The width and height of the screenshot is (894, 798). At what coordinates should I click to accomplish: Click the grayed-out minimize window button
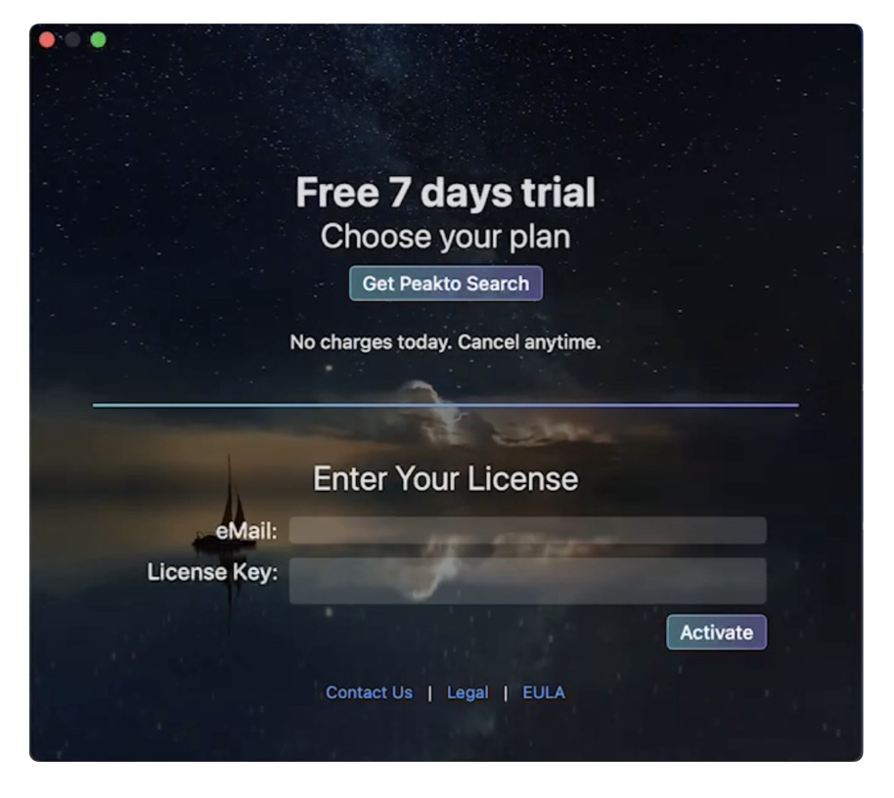click(x=72, y=40)
